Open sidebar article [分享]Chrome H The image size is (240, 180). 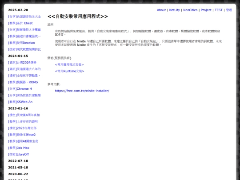point(20,89)
